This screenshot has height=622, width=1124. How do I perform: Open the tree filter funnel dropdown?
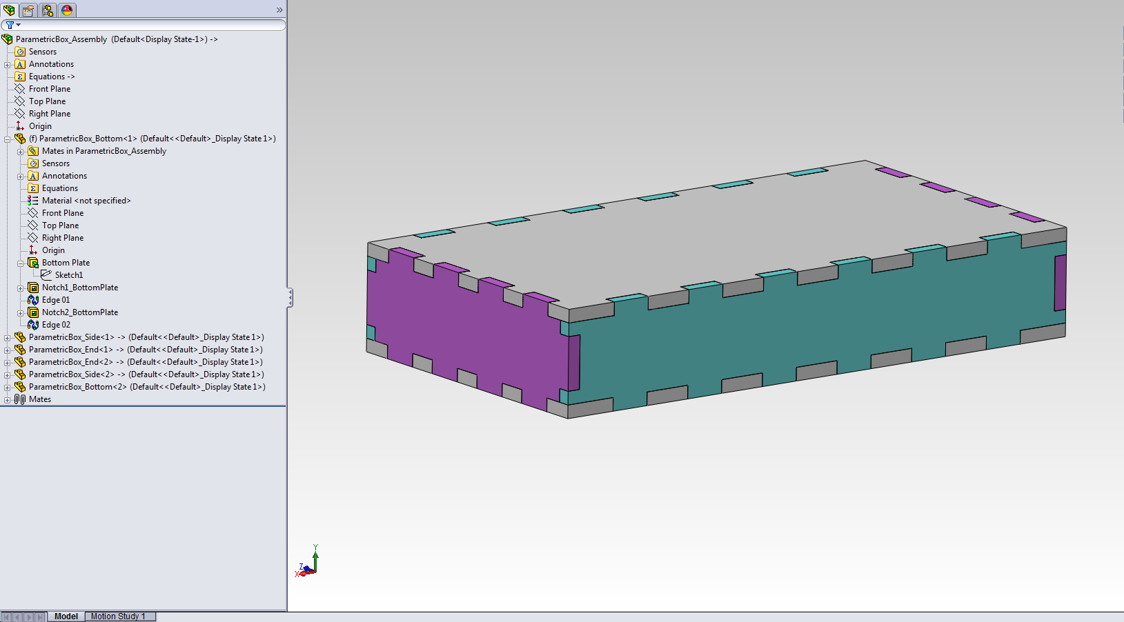click(13, 25)
